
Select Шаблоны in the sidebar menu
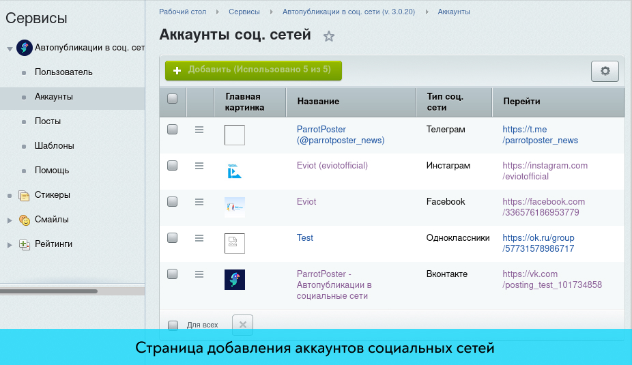pos(54,146)
